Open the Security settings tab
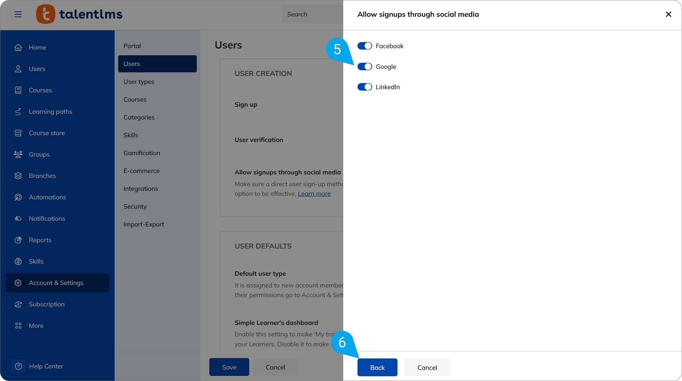The width and height of the screenshot is (682, 381). click(157, 206)
